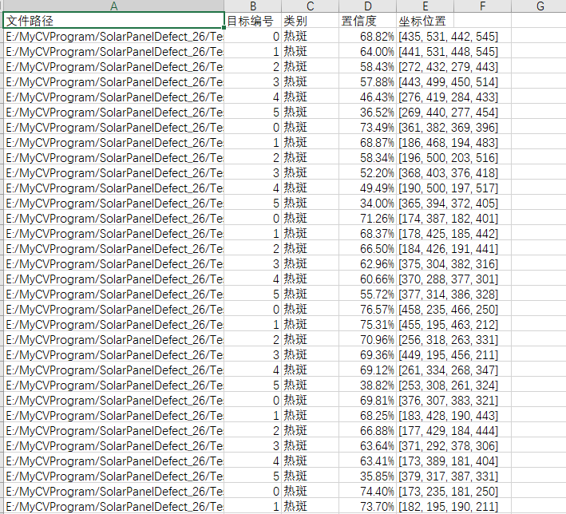
Task: Select column E header
Action: click(425, 6)
